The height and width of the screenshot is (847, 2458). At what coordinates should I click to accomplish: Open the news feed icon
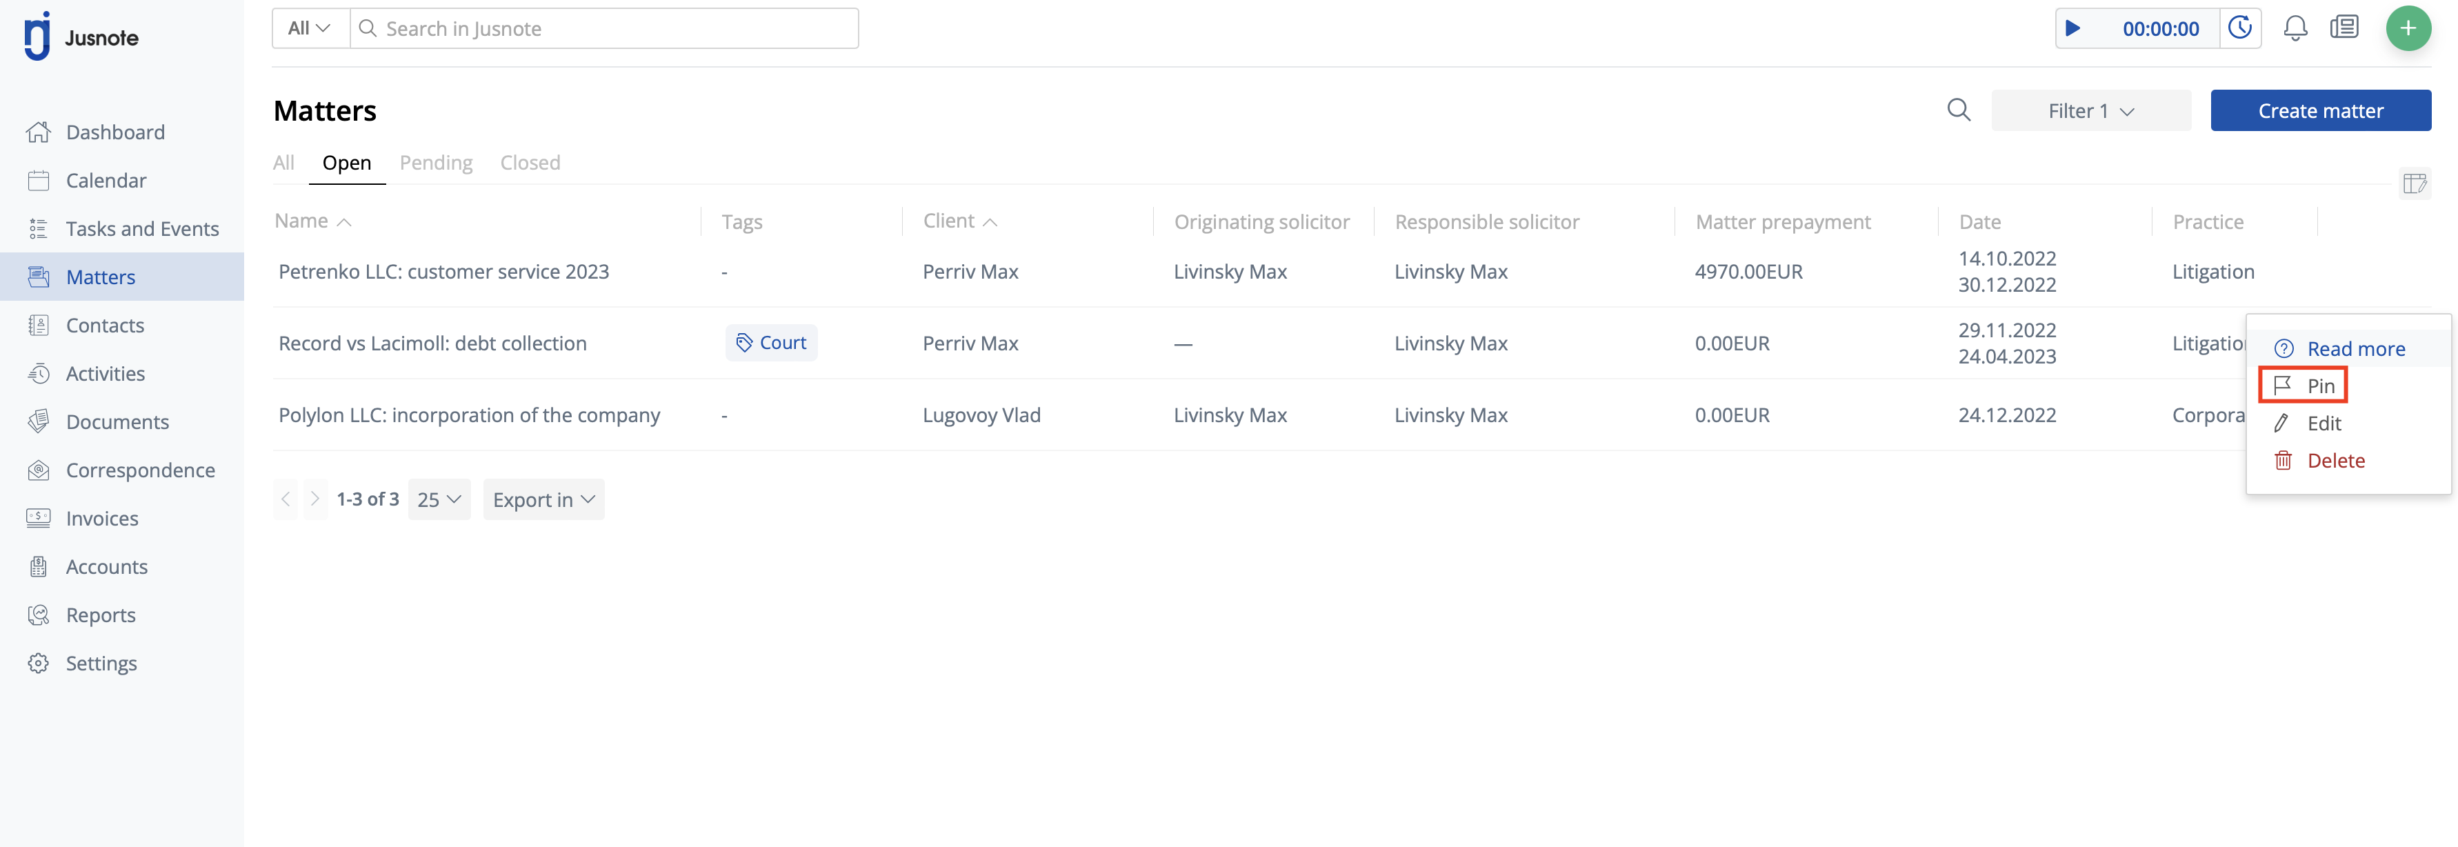click(x=2344, y=28)
